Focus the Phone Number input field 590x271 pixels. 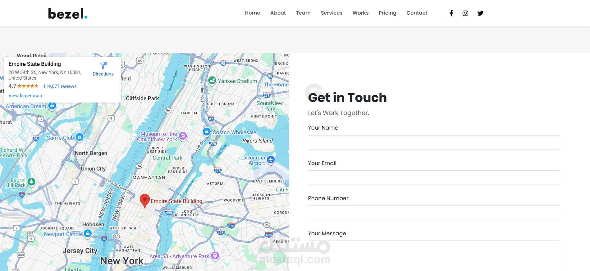coord(434,213)
